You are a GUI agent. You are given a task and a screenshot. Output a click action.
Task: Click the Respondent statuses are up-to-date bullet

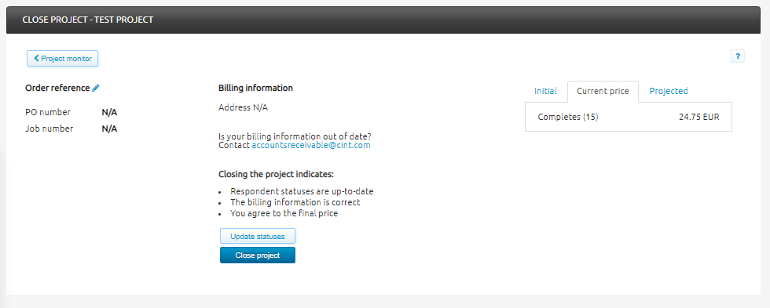pyautogui.click(x=302, y=191)
